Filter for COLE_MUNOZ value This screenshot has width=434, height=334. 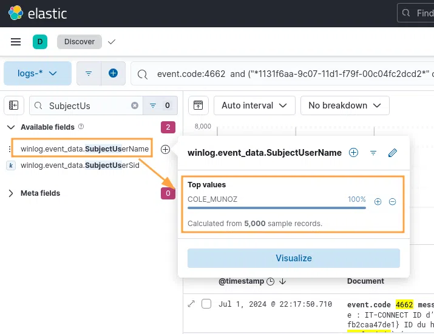(378, 202)
